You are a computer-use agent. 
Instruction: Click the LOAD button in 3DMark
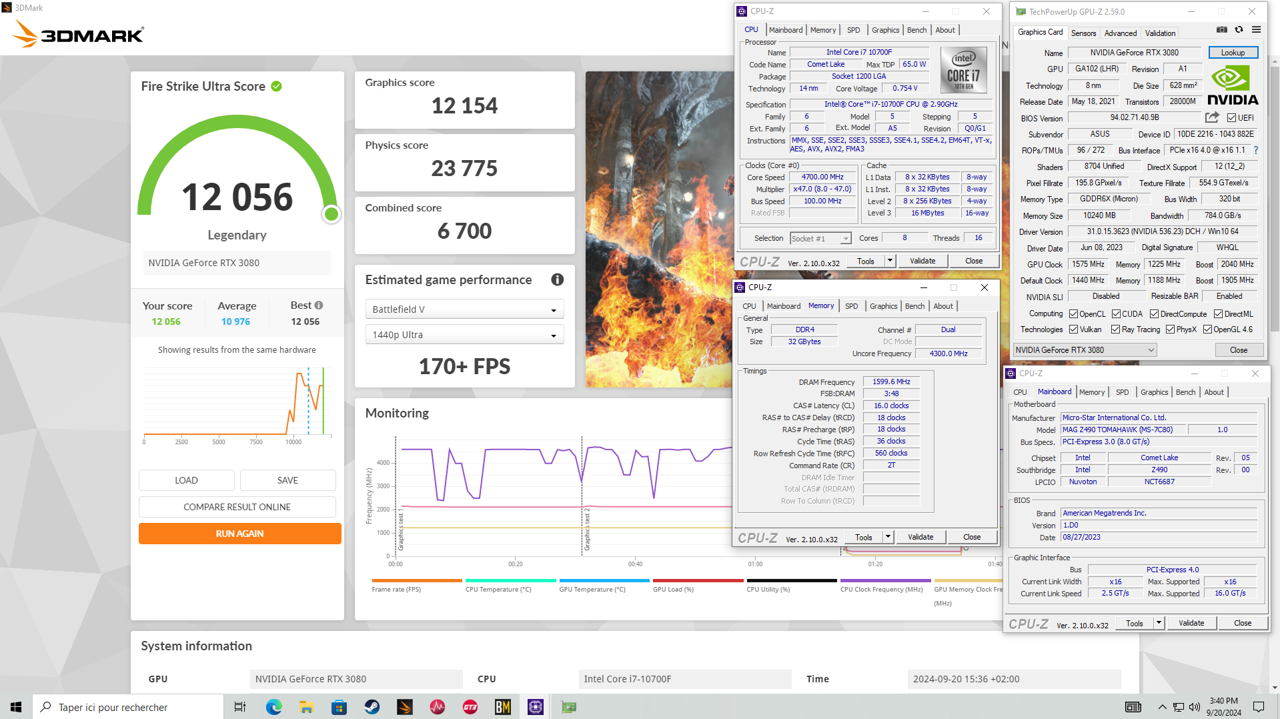coord(186,480)
